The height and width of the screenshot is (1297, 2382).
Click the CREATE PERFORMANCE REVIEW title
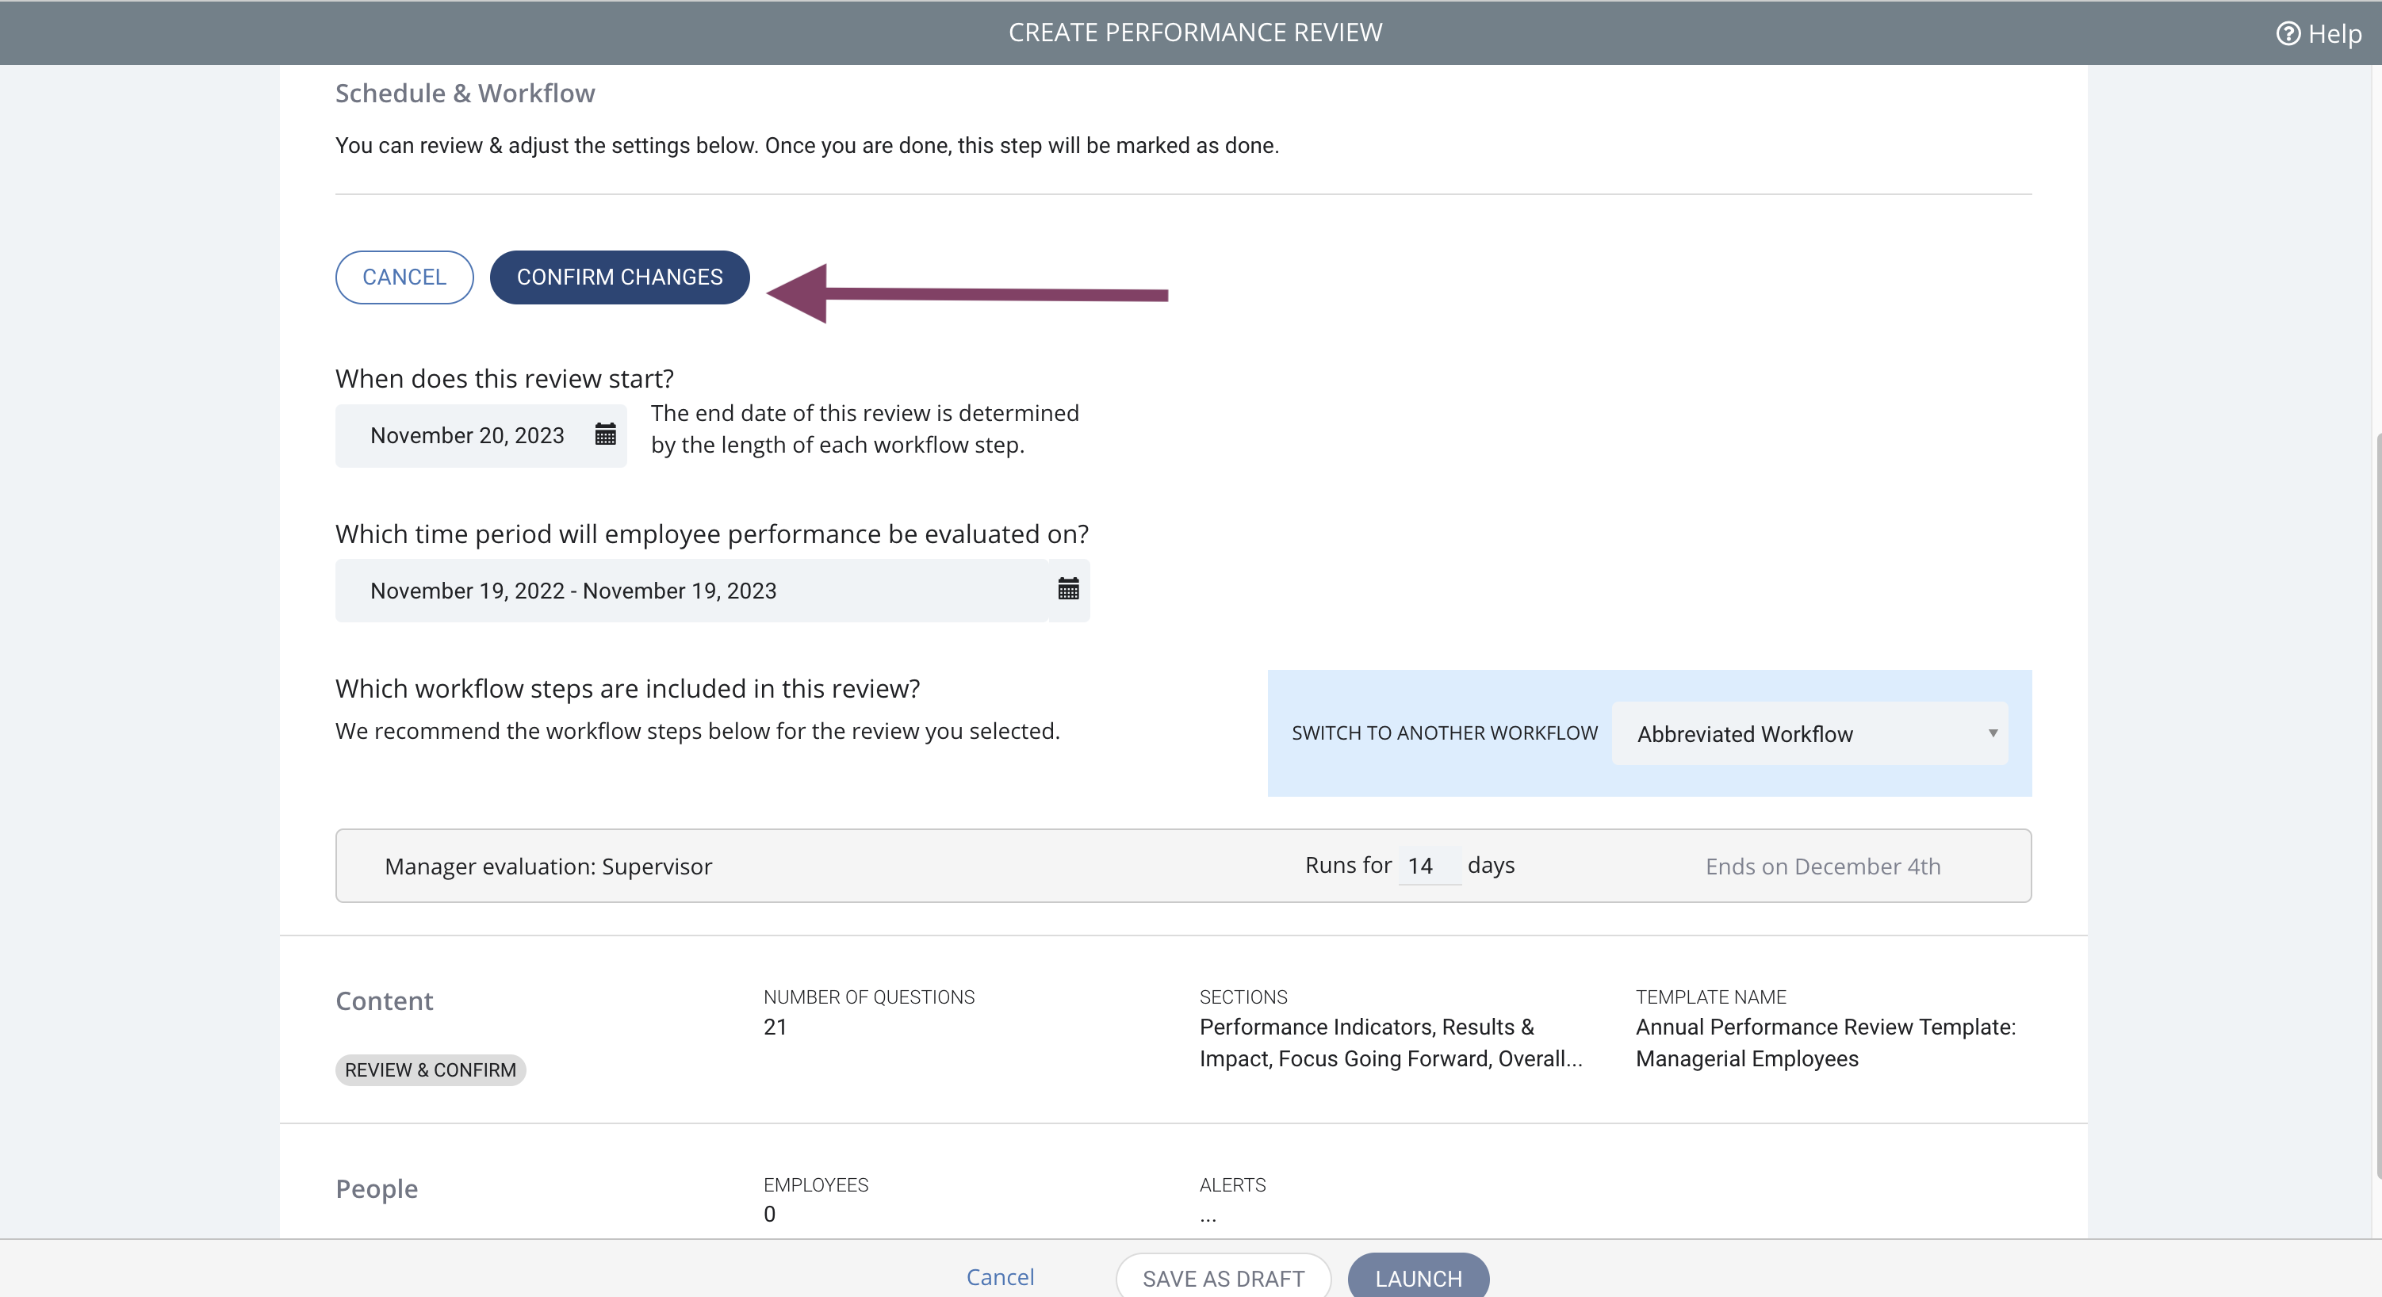coord(1195,33)
